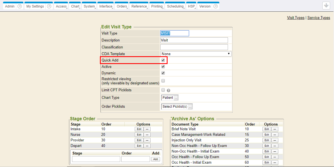Image resolution: width=334 pixels, height=167 pixels.
Task: Click into the Classification text field
Action: click(x=194, y=47)
